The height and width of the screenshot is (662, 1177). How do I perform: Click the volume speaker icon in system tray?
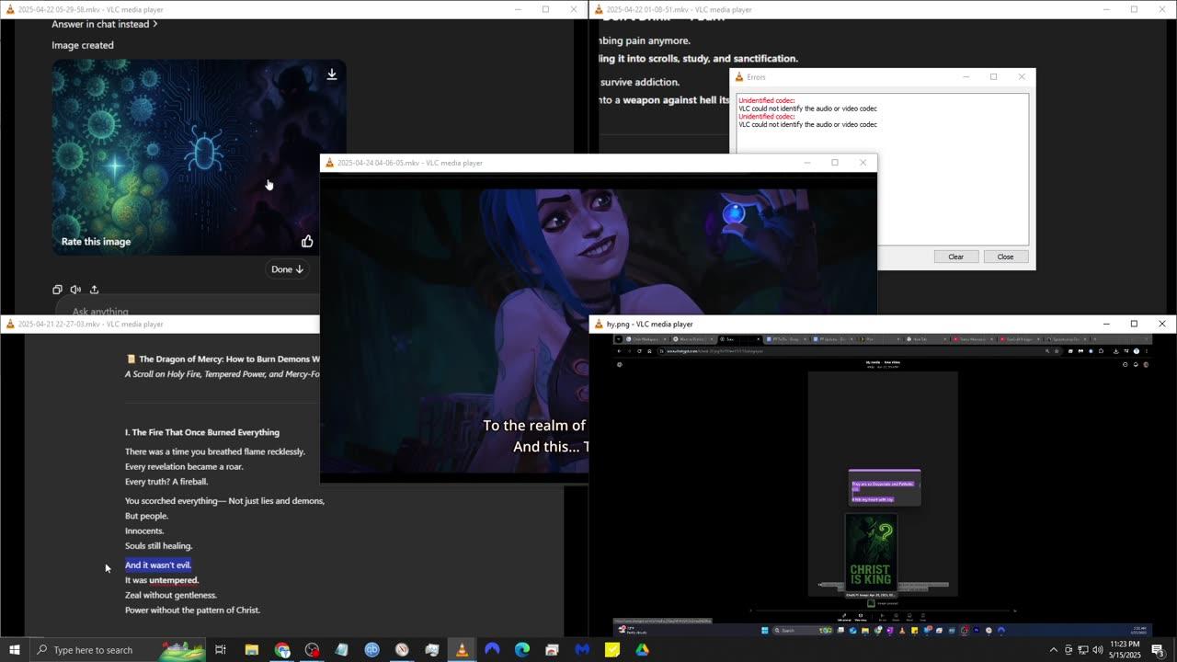(1097, 650)
